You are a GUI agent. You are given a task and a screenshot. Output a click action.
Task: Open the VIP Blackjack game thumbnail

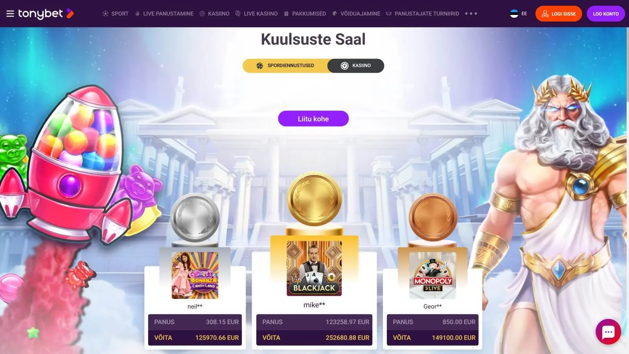click(314, 268)
